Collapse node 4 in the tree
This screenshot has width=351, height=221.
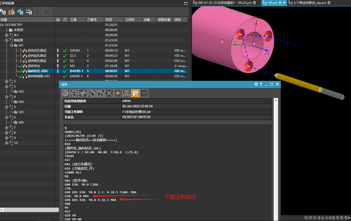7,97
